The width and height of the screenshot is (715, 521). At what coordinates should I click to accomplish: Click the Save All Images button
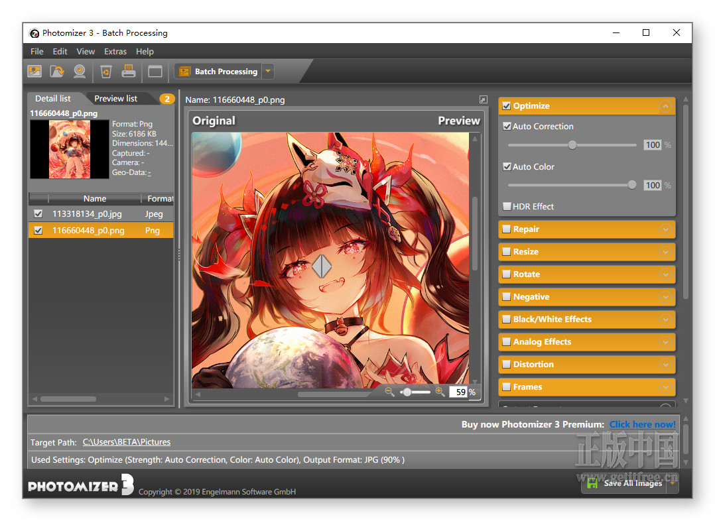click(x=623, y=483)
